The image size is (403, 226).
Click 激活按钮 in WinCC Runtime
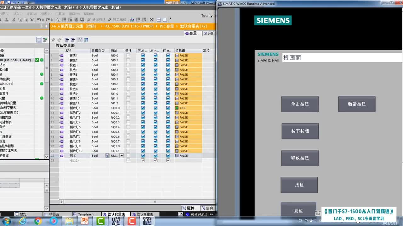357,104
